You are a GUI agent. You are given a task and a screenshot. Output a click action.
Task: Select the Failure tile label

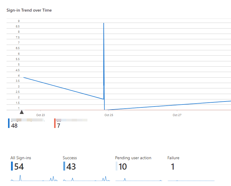pyautogui.click(x=173, y=158)
